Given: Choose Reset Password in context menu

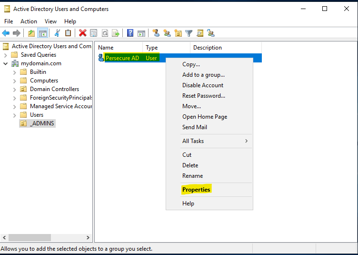Looking at the screenshot, I should pos(203,96).
